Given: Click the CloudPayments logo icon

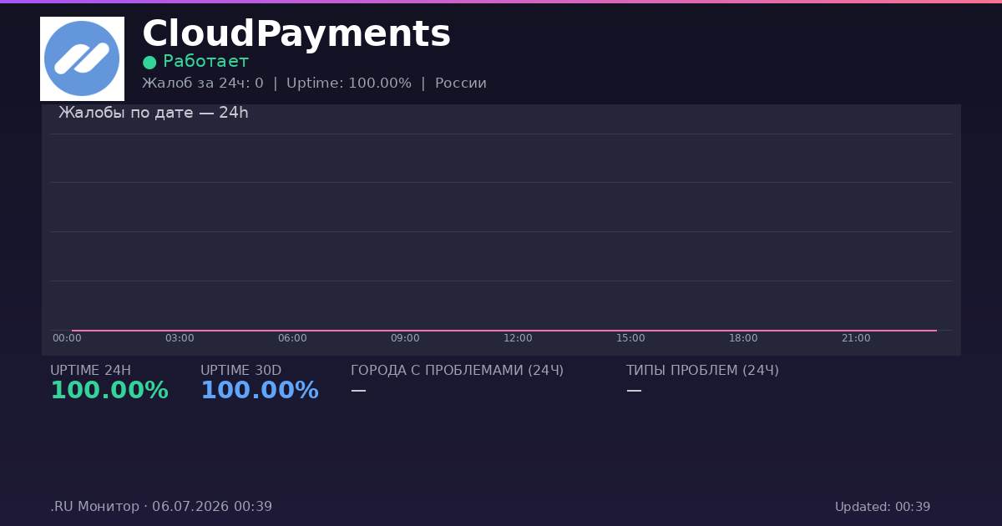Looking at the screenshot, I should [x=82, y=58].
